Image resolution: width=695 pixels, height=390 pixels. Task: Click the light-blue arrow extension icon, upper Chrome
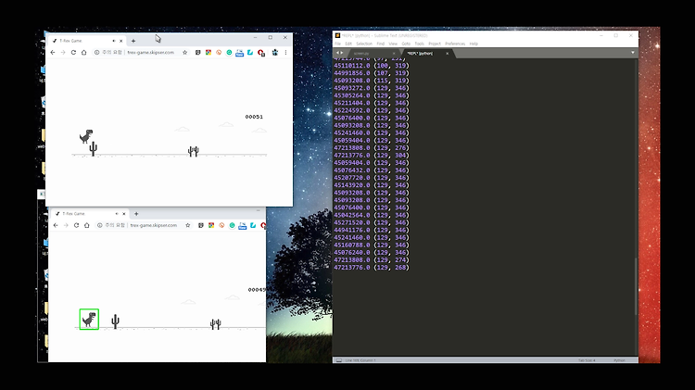[x=250, y=52]
